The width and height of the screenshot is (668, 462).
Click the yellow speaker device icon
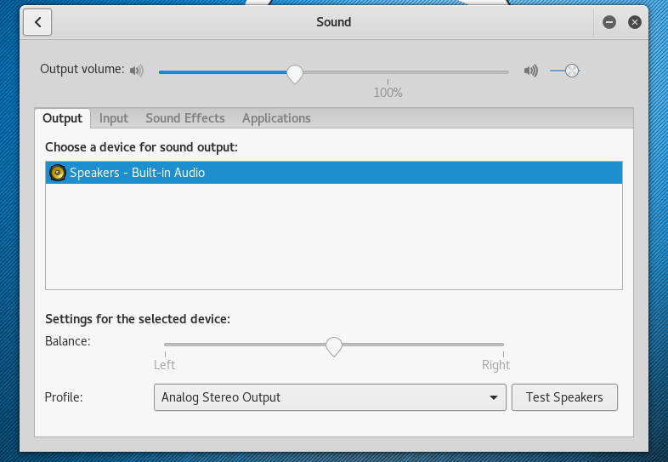58,173
